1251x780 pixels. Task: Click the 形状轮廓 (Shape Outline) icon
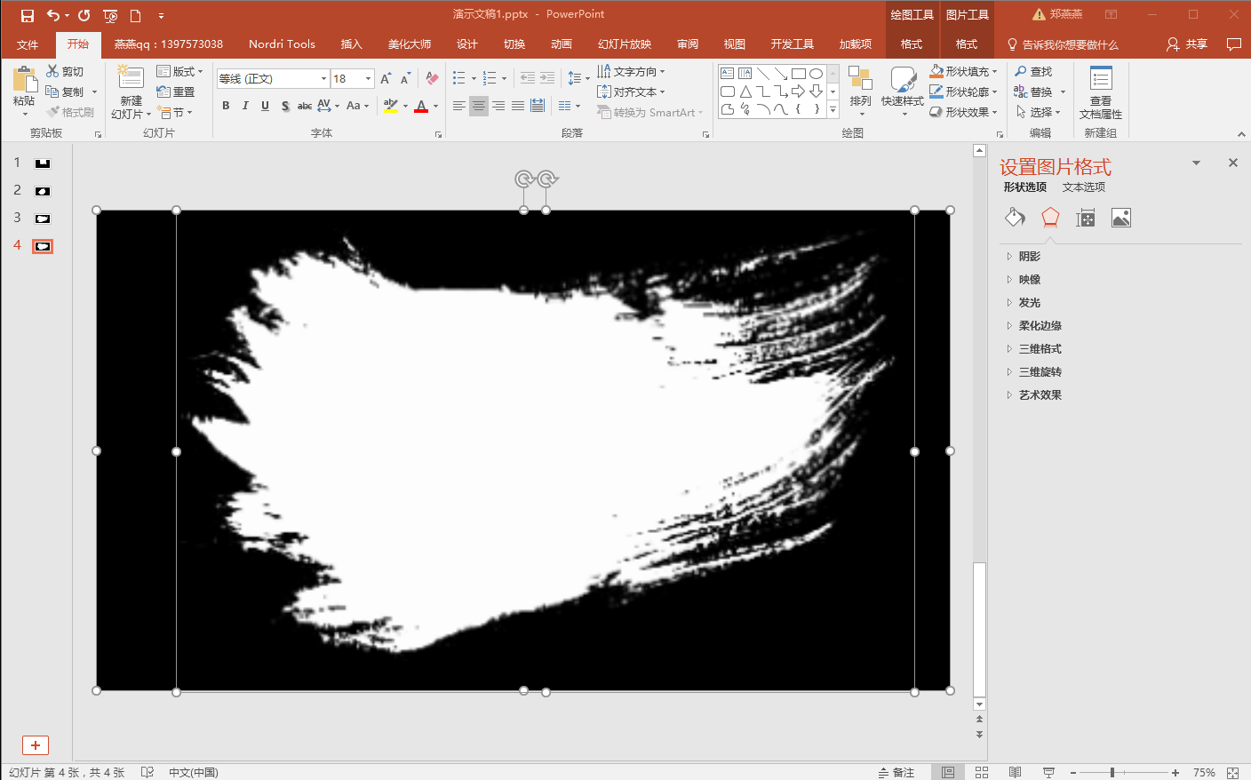pos(936,91)
